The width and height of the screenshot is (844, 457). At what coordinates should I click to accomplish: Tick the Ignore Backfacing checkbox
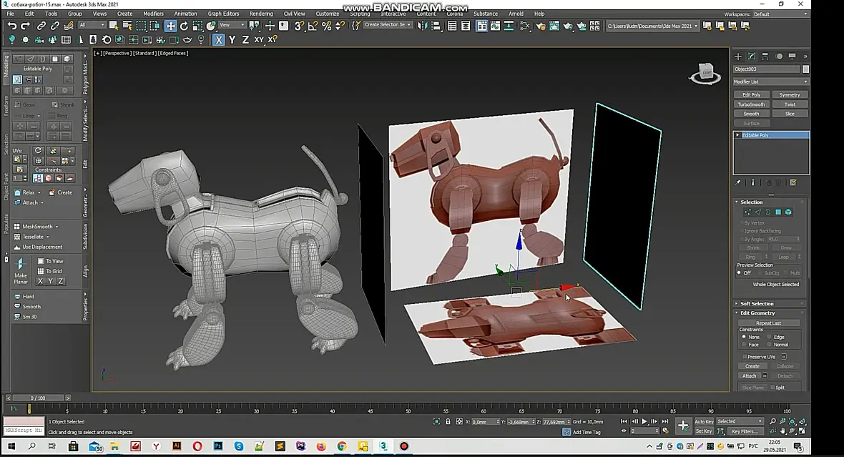pos(742,231)
